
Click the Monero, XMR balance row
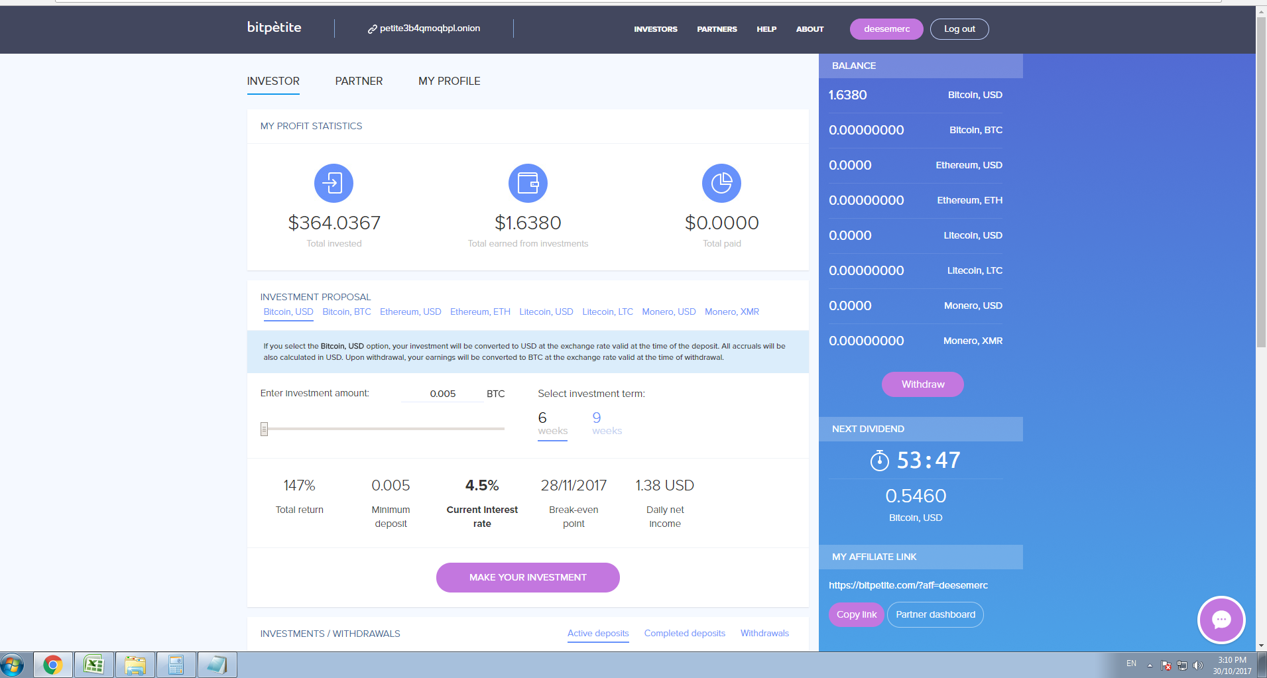[x=916, y=341]
